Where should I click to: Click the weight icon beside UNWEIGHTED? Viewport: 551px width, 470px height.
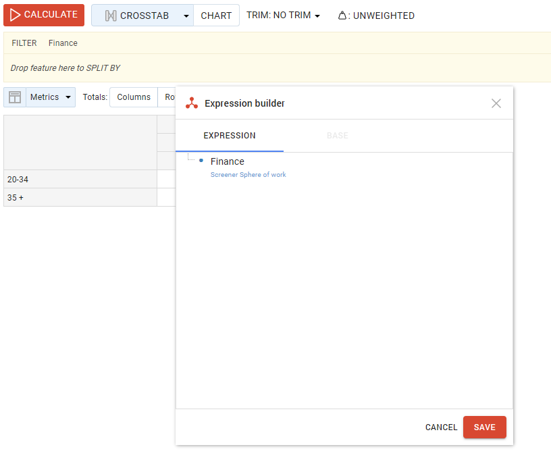[342, 16]
